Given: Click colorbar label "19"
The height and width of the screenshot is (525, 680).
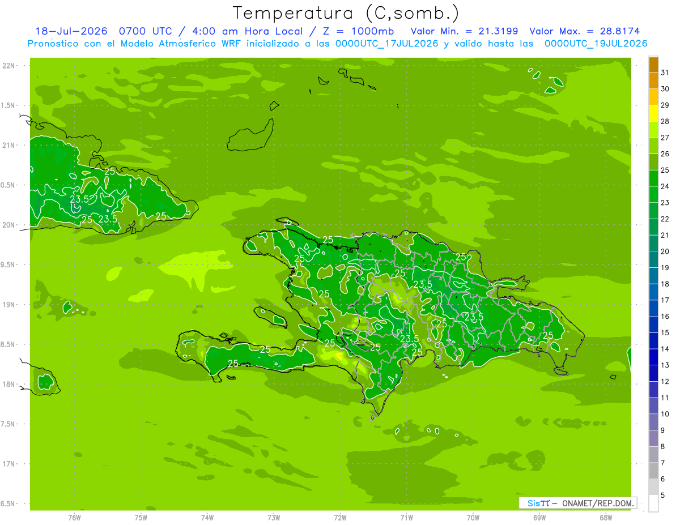Looking at the screenshot, I should (x=665, y=268).
